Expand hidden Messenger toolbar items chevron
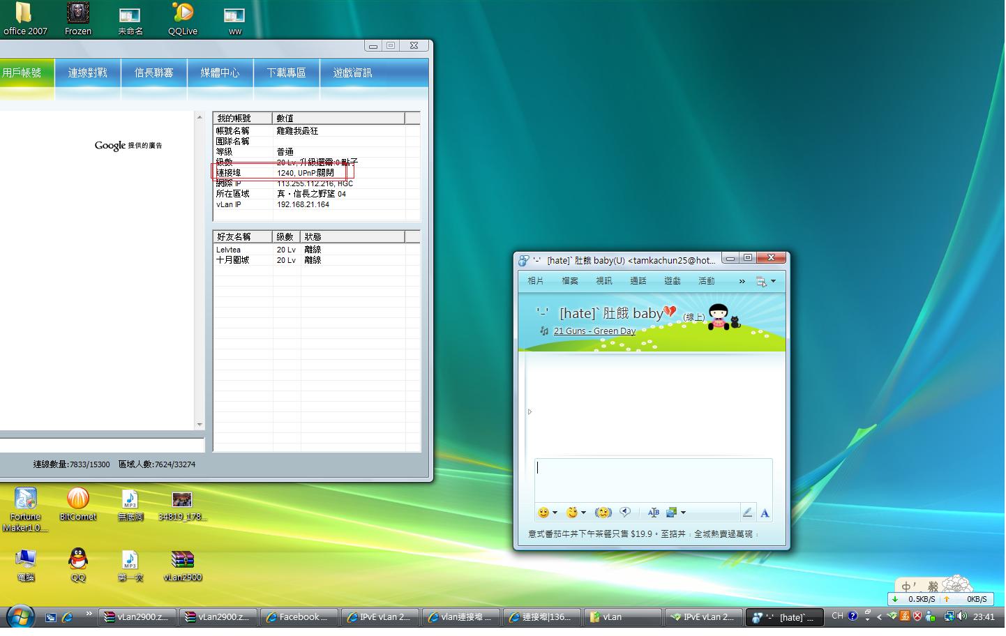Screen dimensions: 1006x636 (742, 281)
